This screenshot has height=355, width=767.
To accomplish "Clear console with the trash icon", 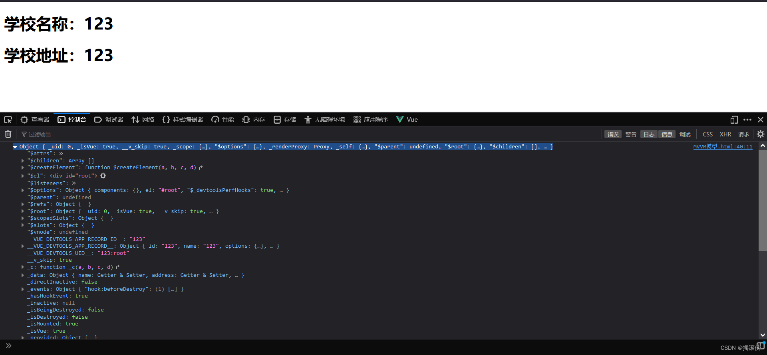I will 8,134.
